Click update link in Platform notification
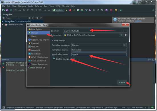The width and height of the screenshot is (157, 111). [x=138, y=21]
